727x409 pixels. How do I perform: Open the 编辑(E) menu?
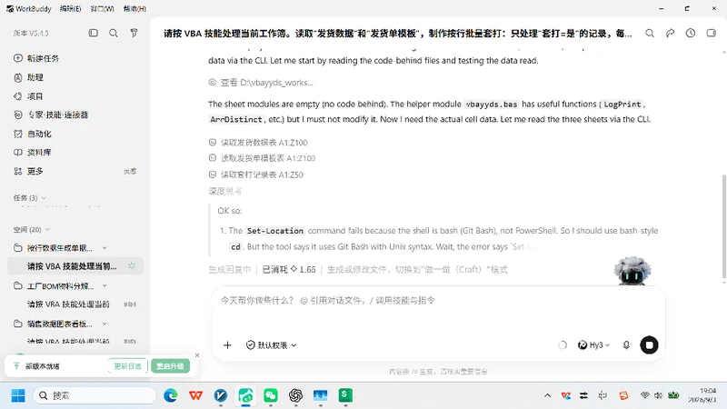(71, 9)
